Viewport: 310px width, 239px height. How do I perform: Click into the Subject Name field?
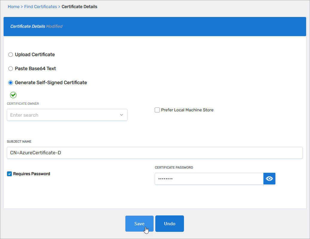pyautogui.click(x=154, y=153)
